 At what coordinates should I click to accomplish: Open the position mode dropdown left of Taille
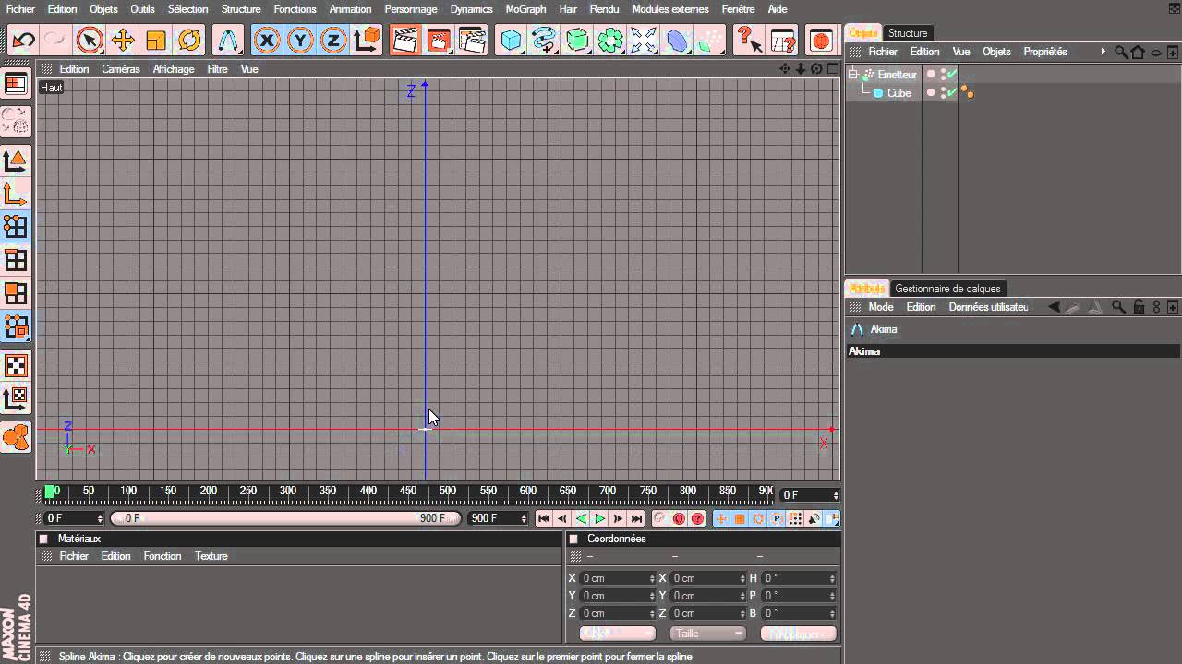[x=617, y=634]
